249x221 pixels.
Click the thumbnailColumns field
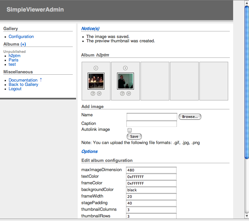point(151,209)
